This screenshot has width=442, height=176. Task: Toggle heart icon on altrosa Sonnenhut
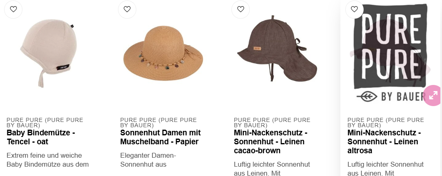354,9
